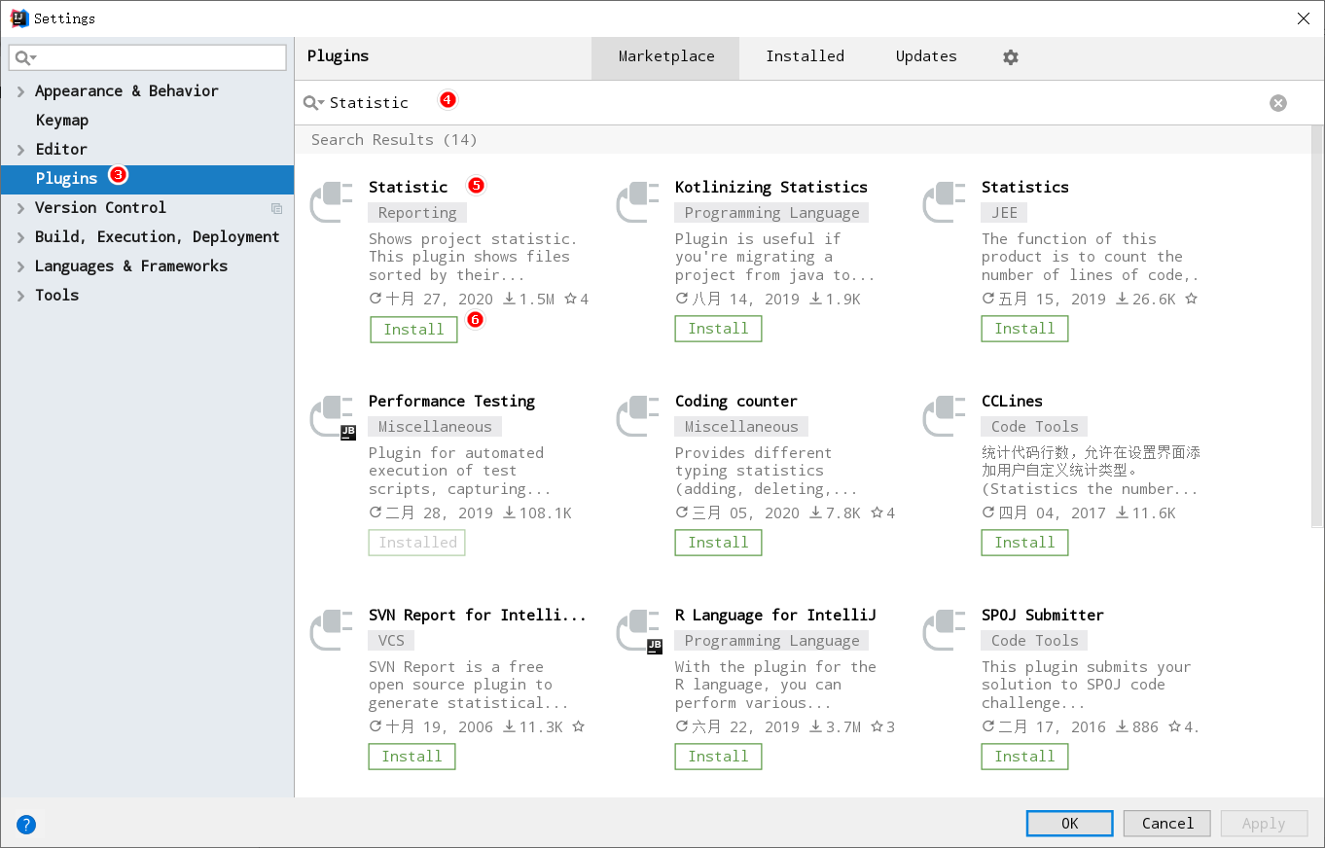This screenshot has height=848, width=1325.
Task: Install SVN Report for IntelliJ plugin
Action: click(x=412, y=757)
